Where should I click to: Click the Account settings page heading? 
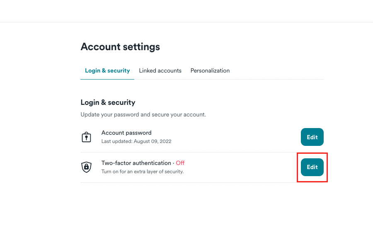[x=120, y=47]
